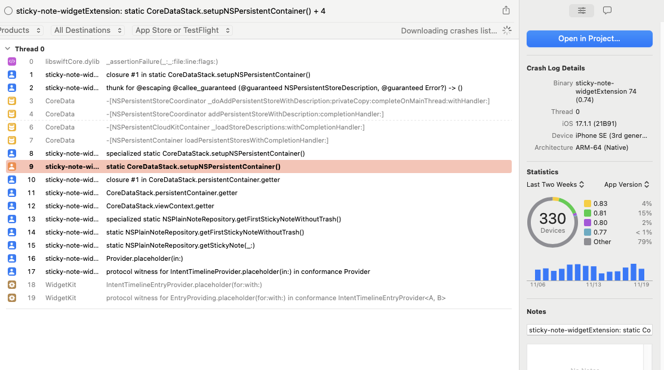Click user icon of frame 11
The width and height of the screenshot is (664, 370).
(12, 193)
